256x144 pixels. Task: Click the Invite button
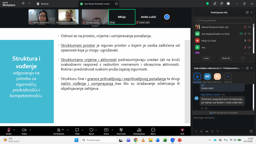pos(206,58)
